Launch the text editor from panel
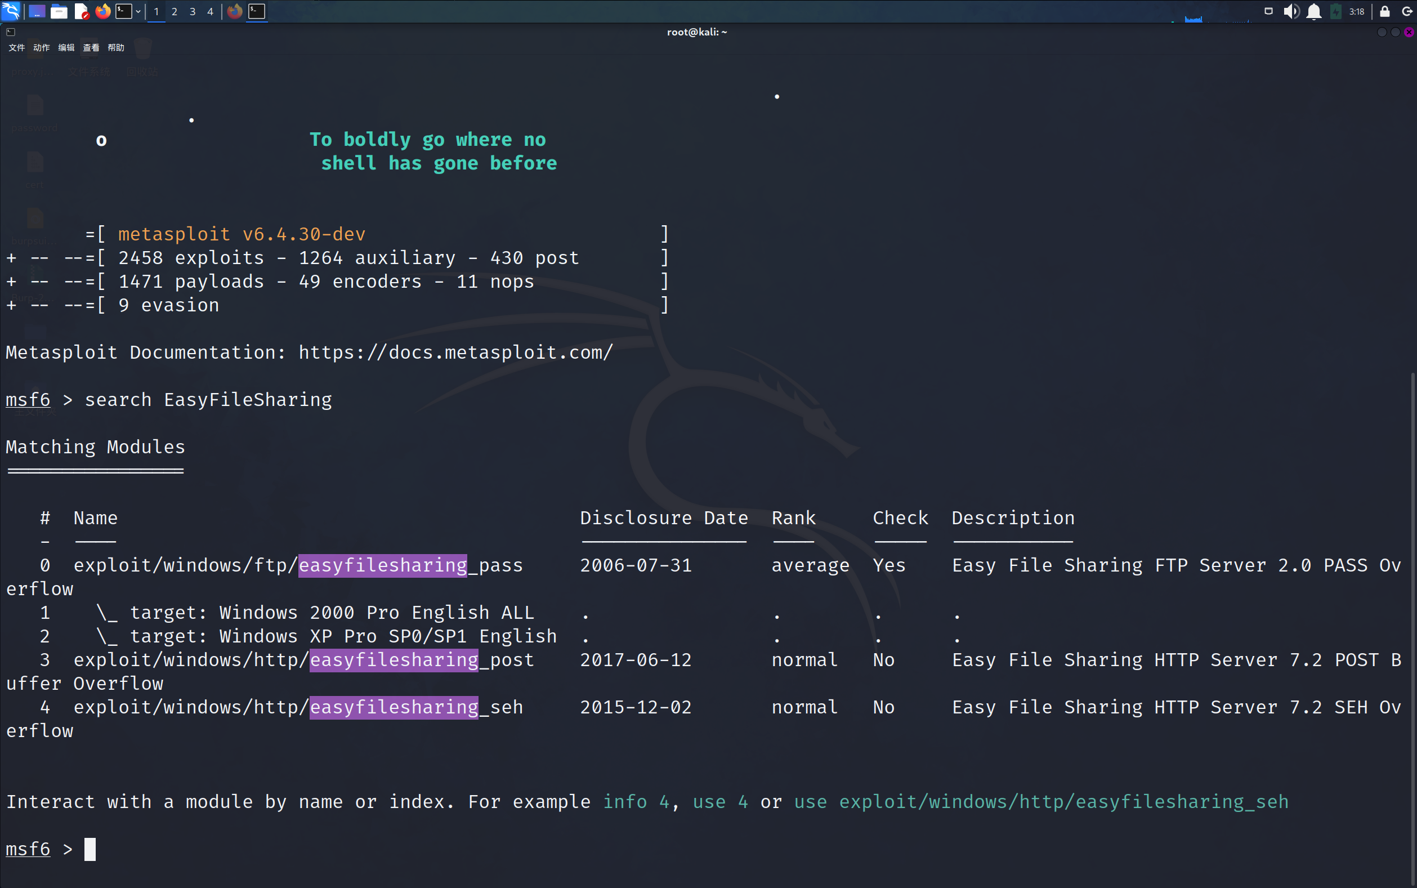1417x888 pixels. tap(81, 11)
